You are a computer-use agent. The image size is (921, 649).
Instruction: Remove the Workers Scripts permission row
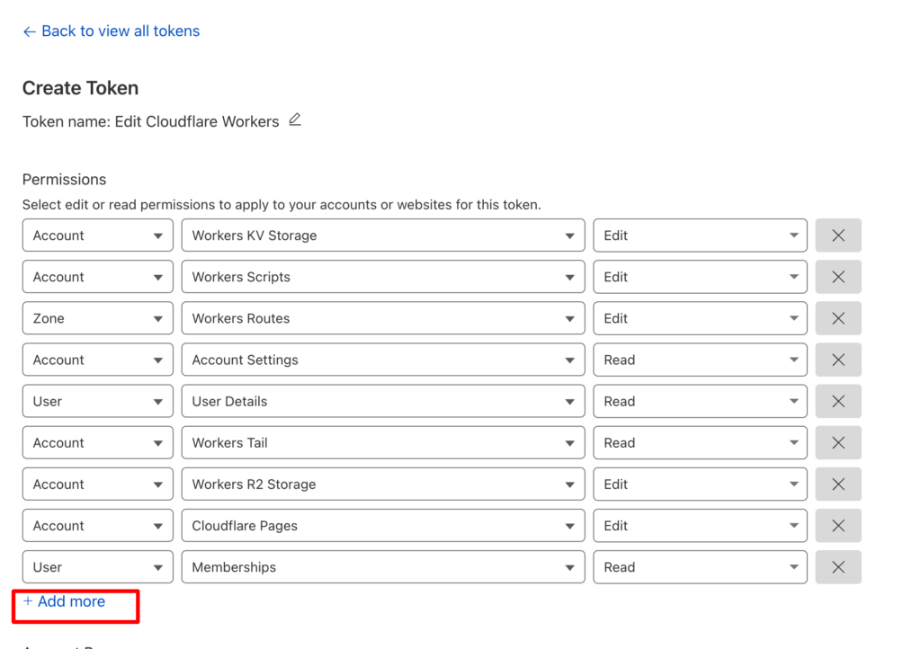point(838,277)
